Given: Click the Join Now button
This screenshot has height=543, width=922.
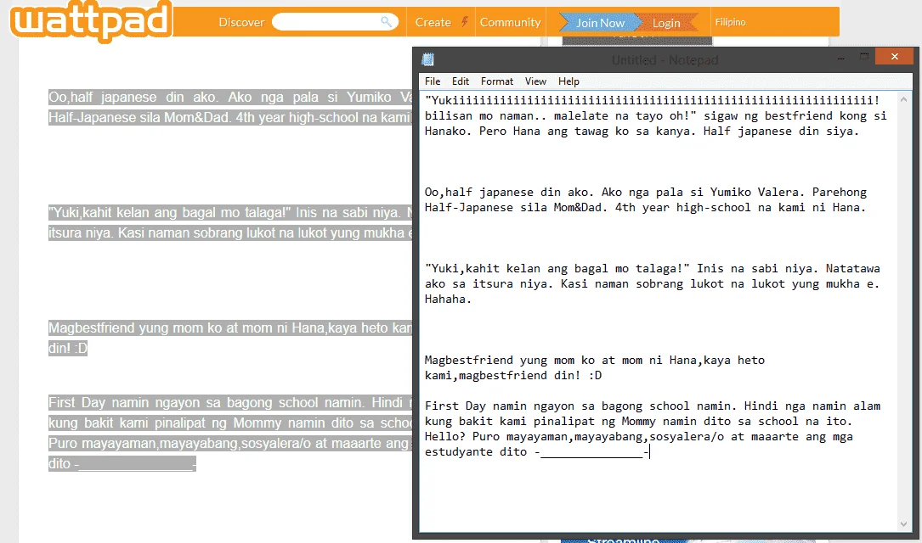Looking at the screenshot, I should point(600,23).
